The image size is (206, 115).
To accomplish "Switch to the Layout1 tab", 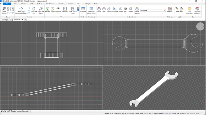I will (19, 111).
